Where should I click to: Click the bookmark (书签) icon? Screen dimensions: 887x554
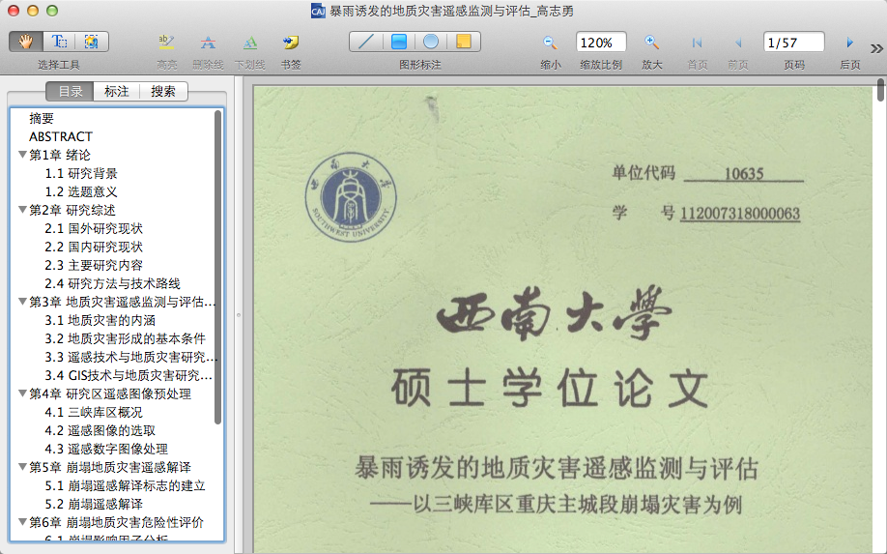pyautogui.click(x=290, y=43)
